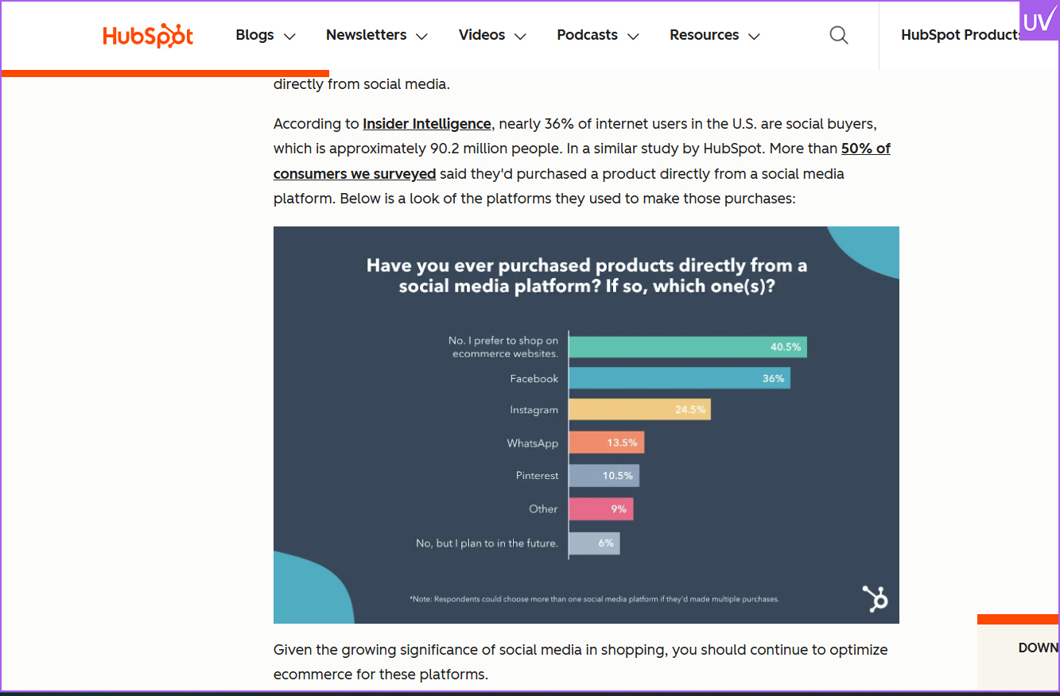This screenshot has height=696, width=1060.
Task: Click the purple UV extension badge
Action: tap(1039, 21)
